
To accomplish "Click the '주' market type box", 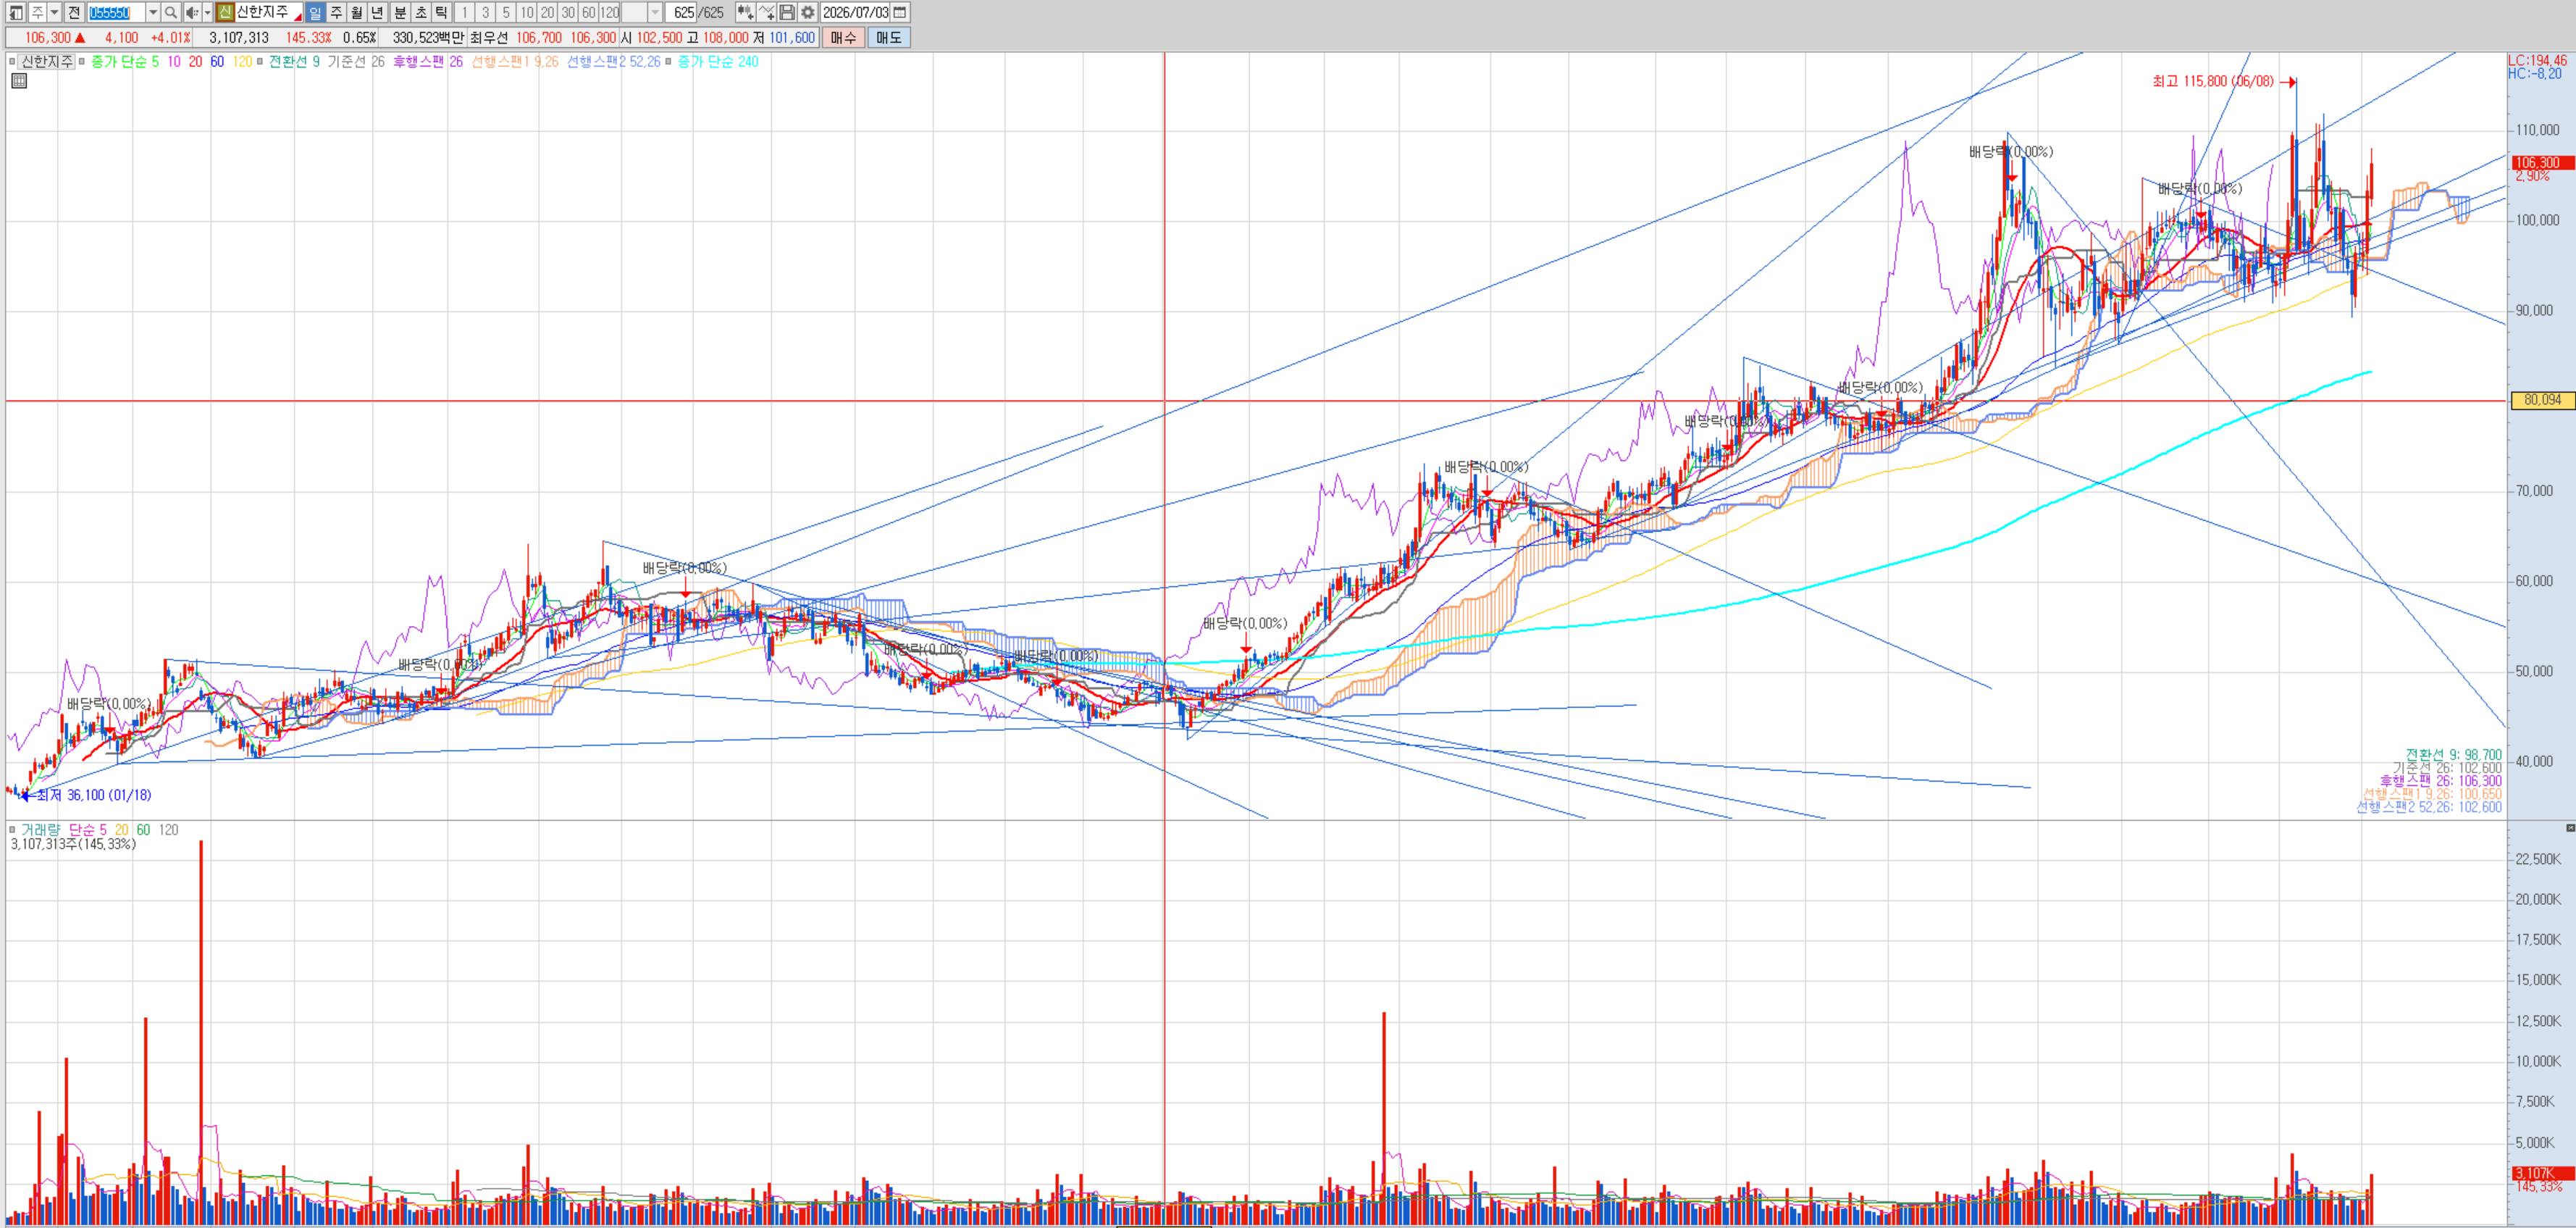I will (37, 13).
